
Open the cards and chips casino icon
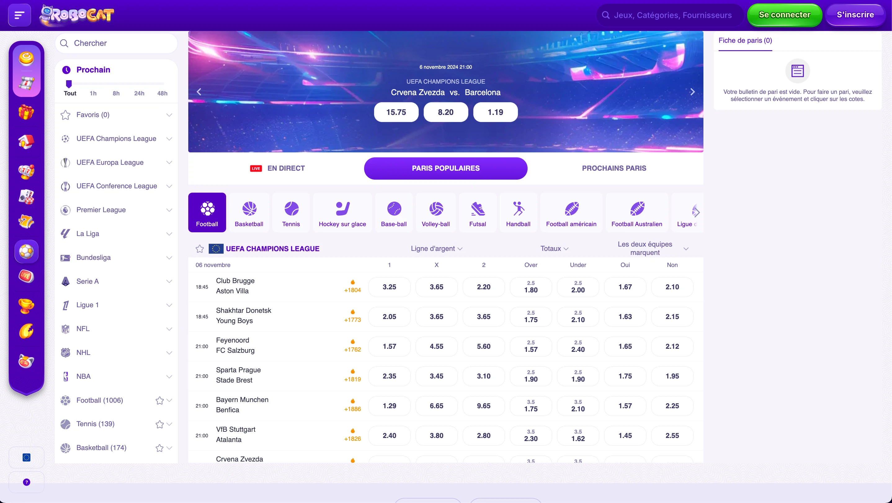click(x=26, y=196)
